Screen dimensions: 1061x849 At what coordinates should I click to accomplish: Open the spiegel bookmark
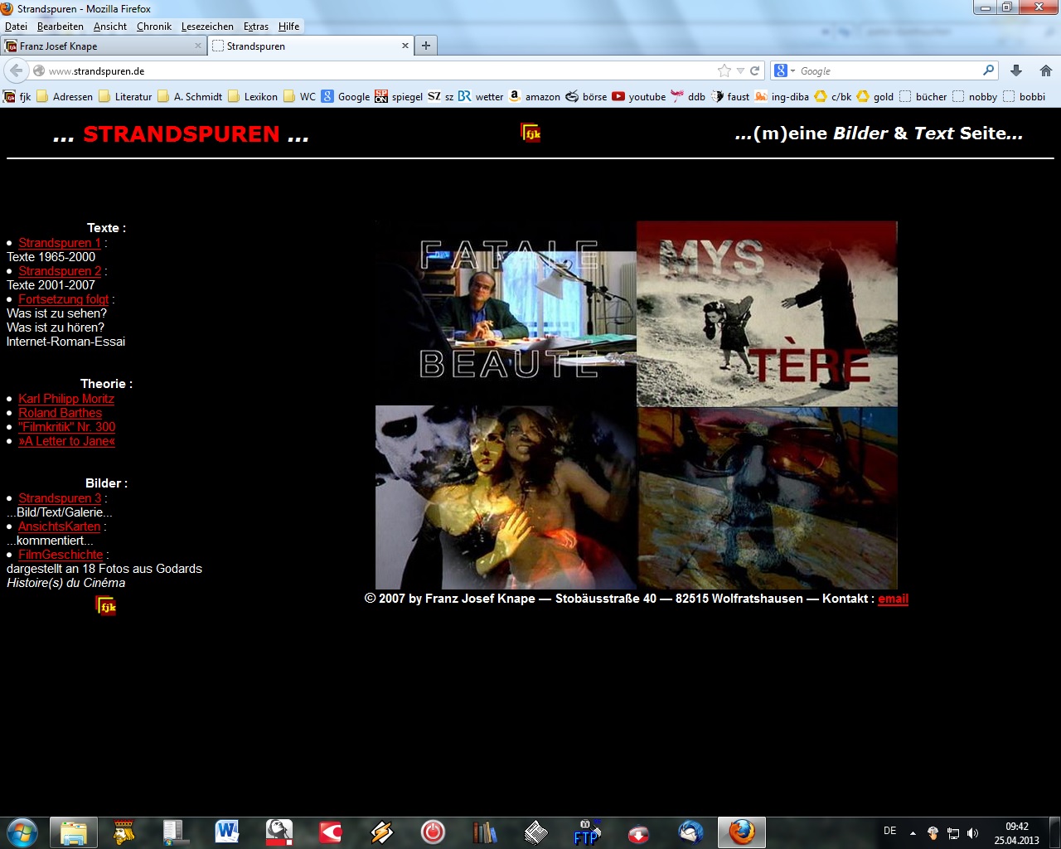pos(399,96)
